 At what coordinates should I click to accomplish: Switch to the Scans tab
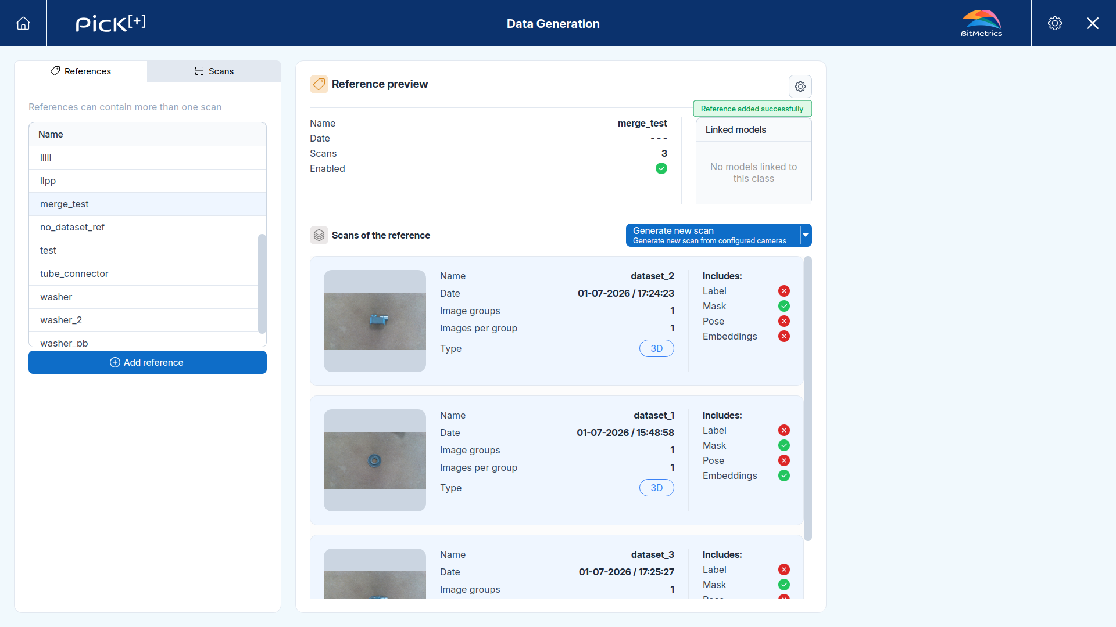pos(214,71)
